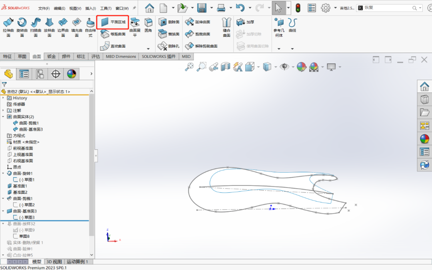Click the Rebuild traffic light icon
This screenshot has width=432, height=270.
click(x=298, y=8)
